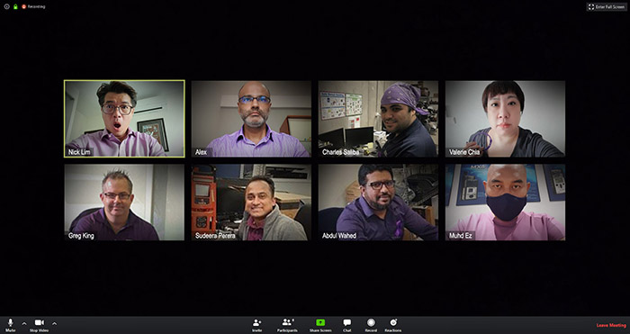This screenshot has width=630, height=334.
Task: Select Greg King's video tile
Action: pos(124,203)
